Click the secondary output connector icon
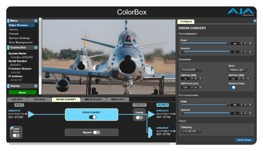 [x=150, y=132]
